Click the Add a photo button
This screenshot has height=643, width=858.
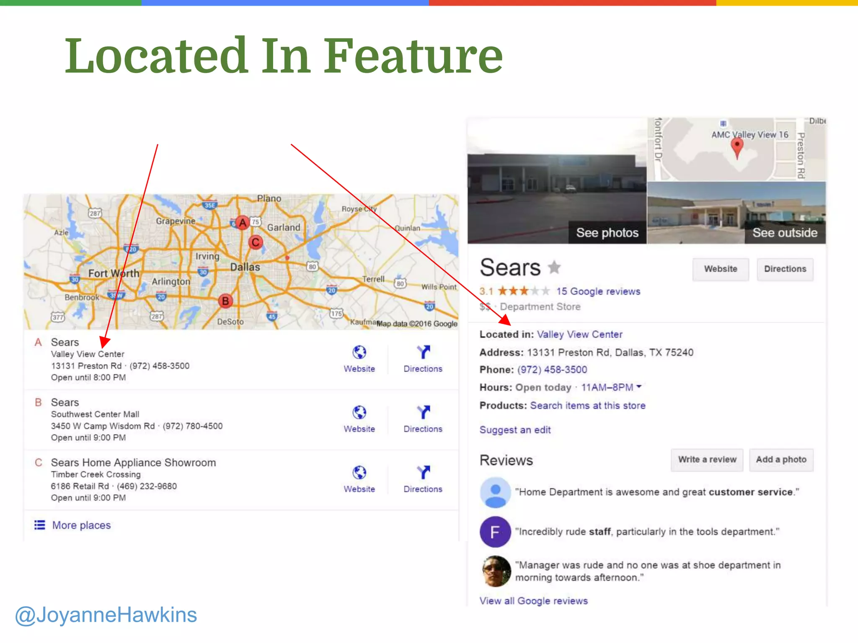pyautogui.click(x=781, y=460)
